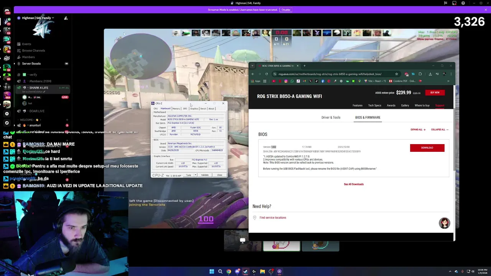Open Browse Channels in Discord
This screenshot has height=276, width=491.
pos(33,51)
